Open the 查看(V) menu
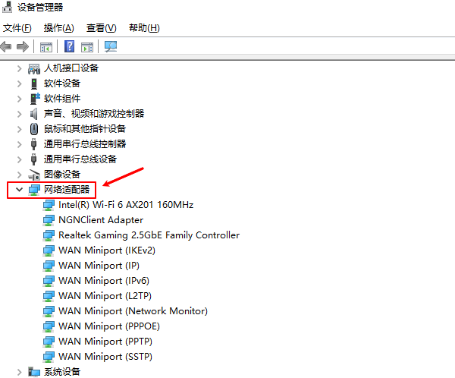 coord(101,28)
